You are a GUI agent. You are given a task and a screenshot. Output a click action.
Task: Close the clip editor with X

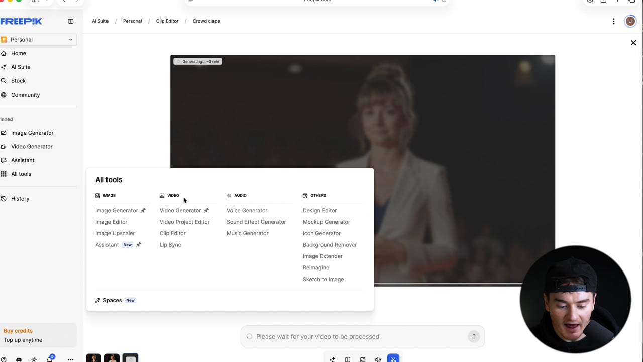pos(633,43)
